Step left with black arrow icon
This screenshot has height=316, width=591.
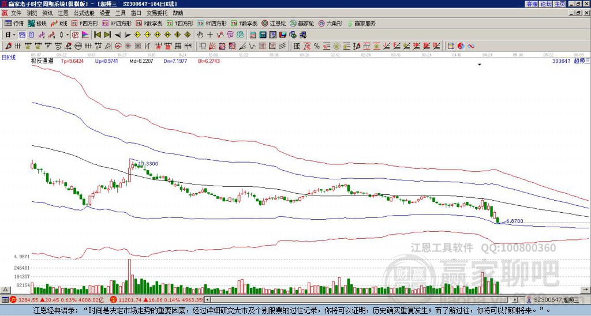pyautogui.click(x=118, y=35)
